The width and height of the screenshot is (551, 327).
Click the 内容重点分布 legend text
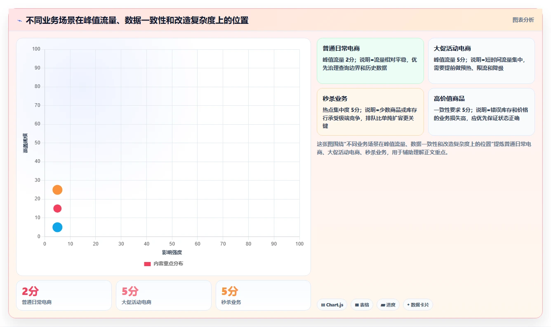[x=168, y=264]
